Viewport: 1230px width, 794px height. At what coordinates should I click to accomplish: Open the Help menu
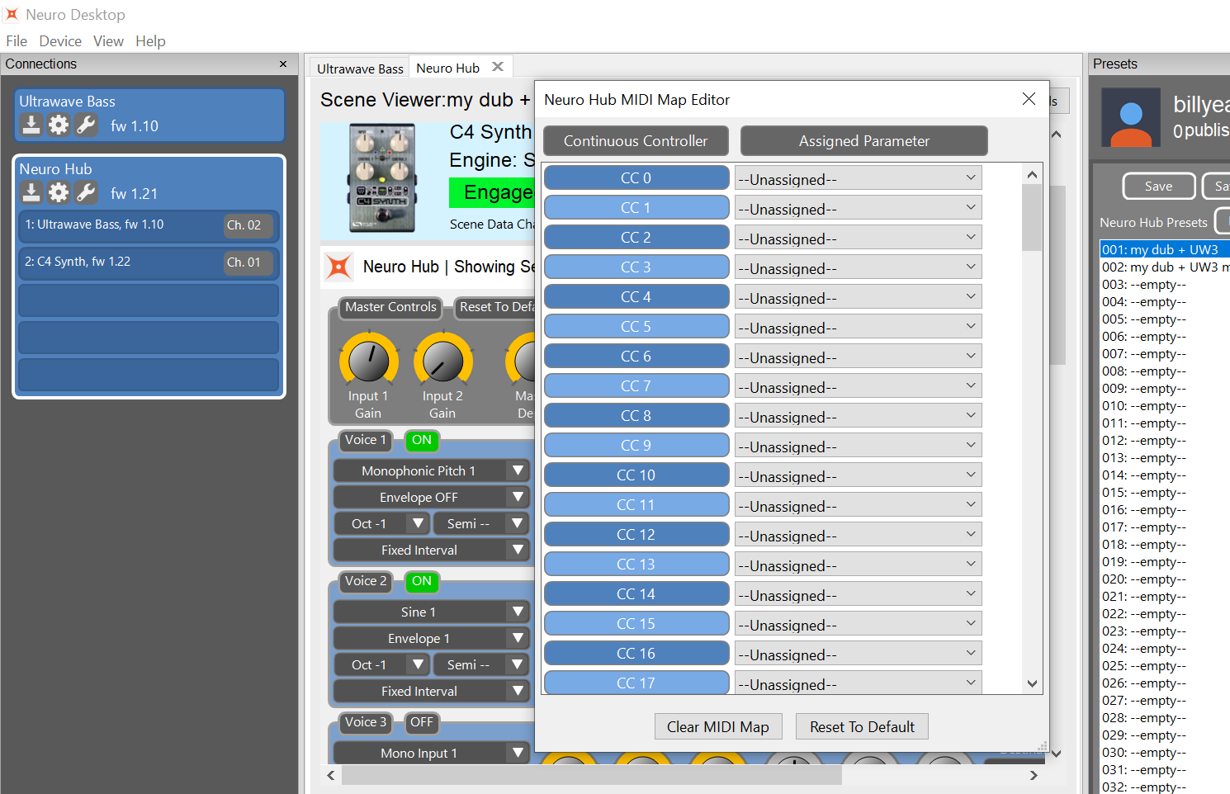150,41
